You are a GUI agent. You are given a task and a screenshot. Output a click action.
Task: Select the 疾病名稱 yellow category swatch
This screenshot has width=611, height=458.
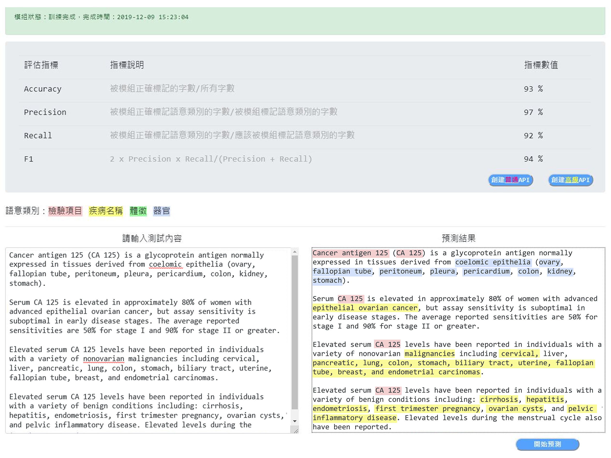click(x=106, y=211)
